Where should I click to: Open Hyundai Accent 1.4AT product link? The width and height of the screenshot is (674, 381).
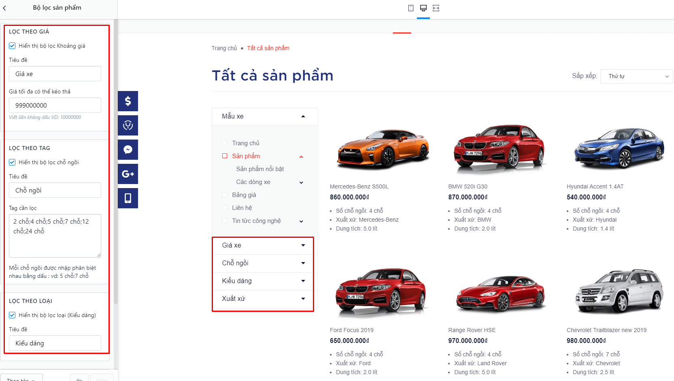click(595, 186)
